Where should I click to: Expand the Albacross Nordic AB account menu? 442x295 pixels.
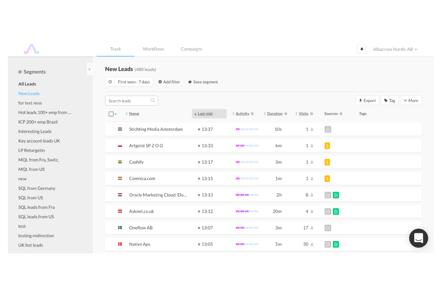coord(395,49)
